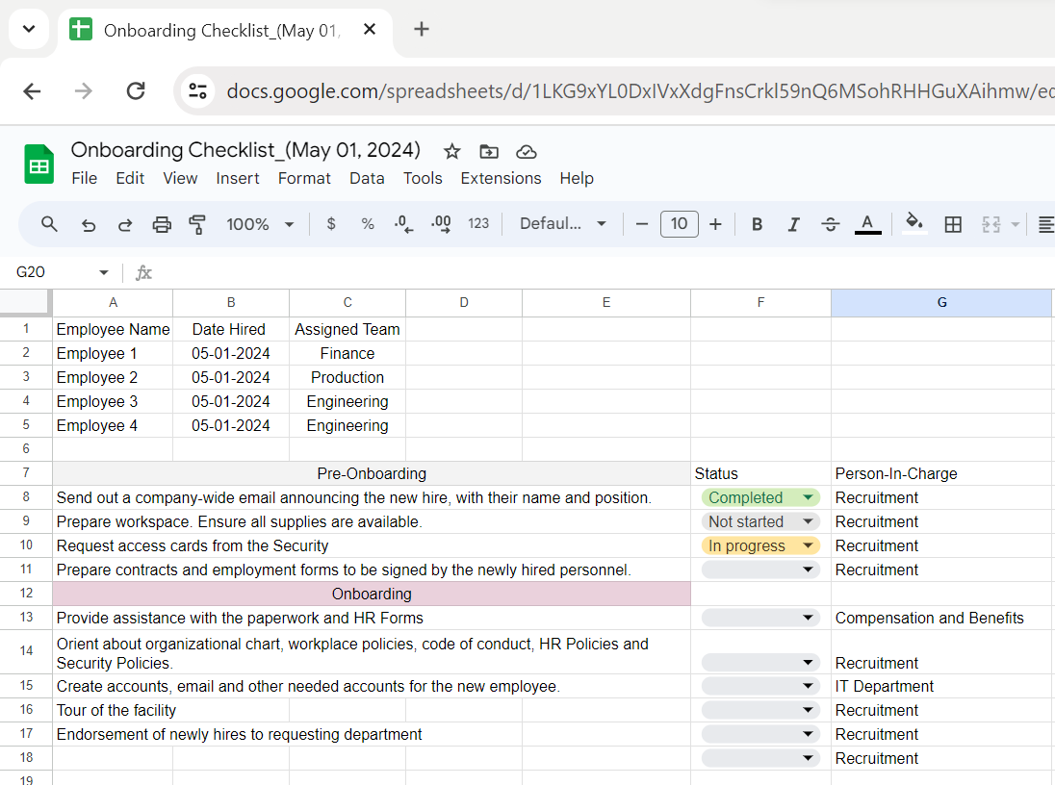
Task: Increase decimal places
Action: tap(441, 223)
